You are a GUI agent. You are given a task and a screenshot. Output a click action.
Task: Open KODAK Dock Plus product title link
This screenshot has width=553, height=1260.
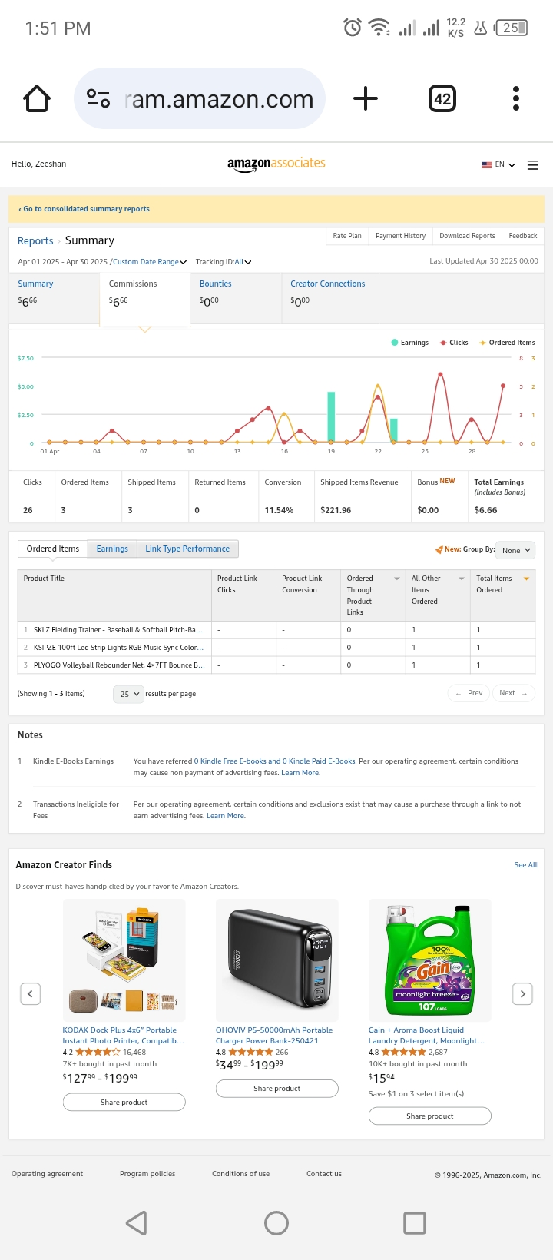tap(123, 1036)
